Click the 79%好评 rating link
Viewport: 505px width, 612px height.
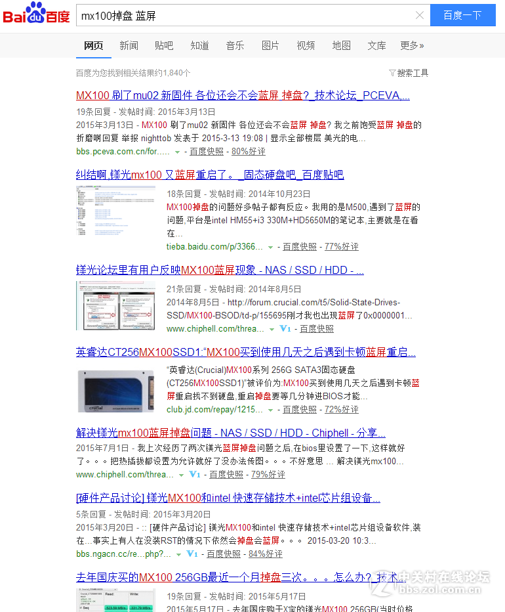tap(268, 475)
